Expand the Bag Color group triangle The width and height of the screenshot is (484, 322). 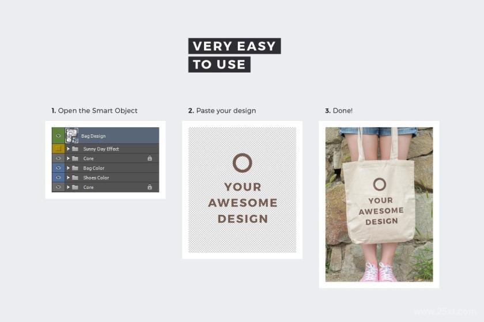[x=68, y=168]
